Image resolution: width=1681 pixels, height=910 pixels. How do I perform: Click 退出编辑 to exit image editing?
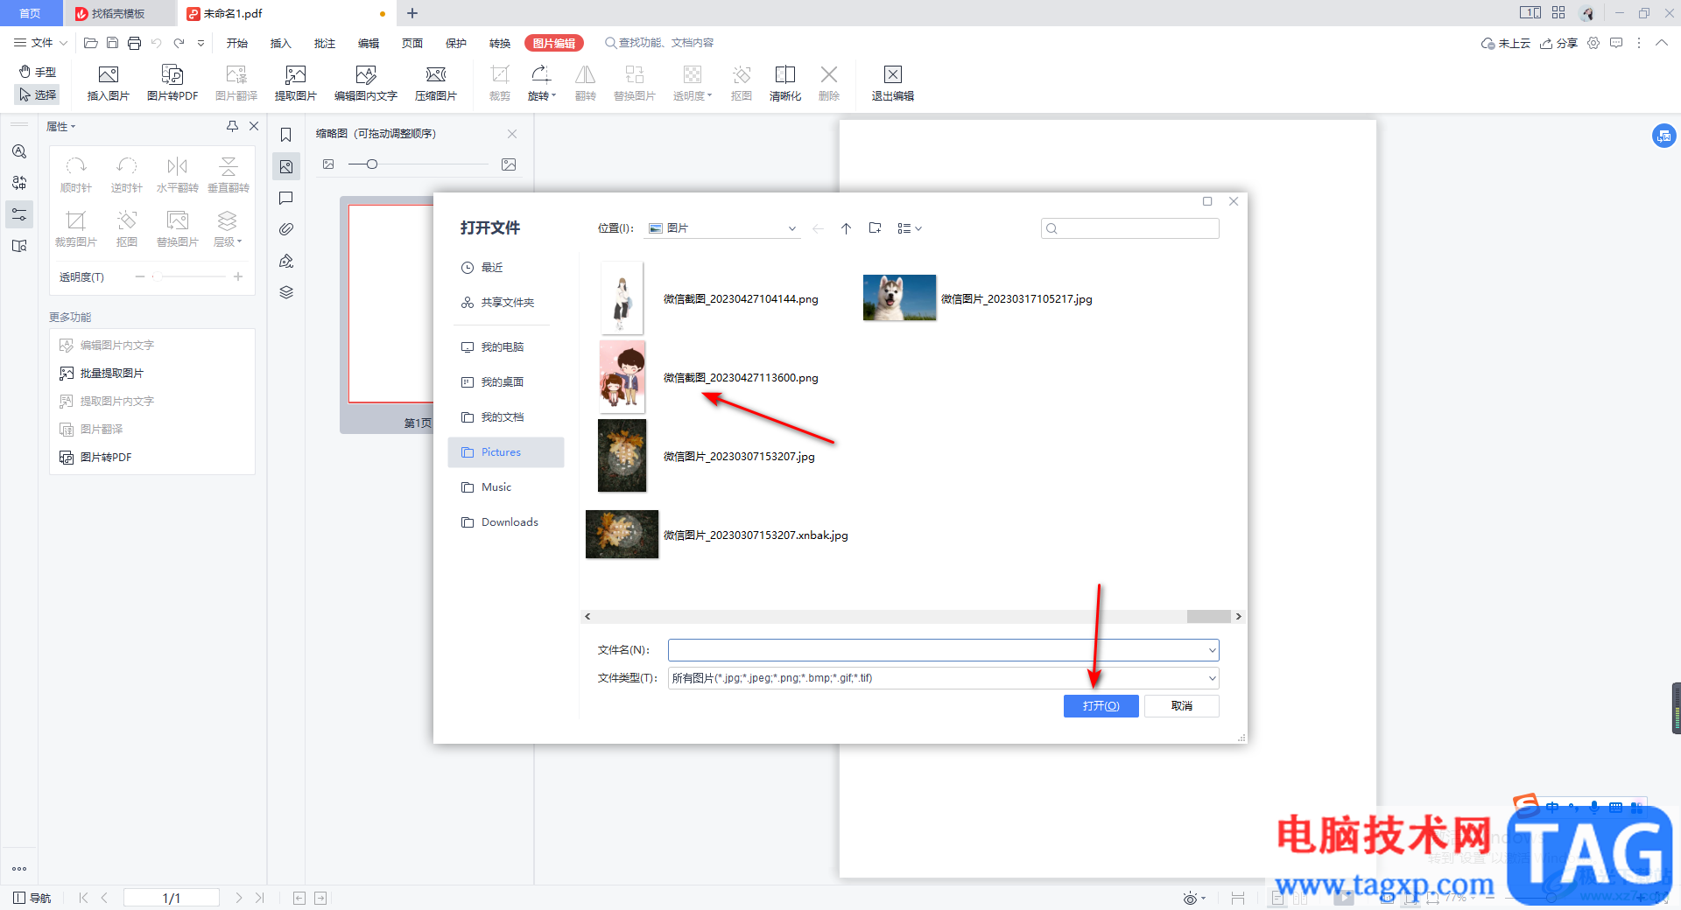click(892, 83)
